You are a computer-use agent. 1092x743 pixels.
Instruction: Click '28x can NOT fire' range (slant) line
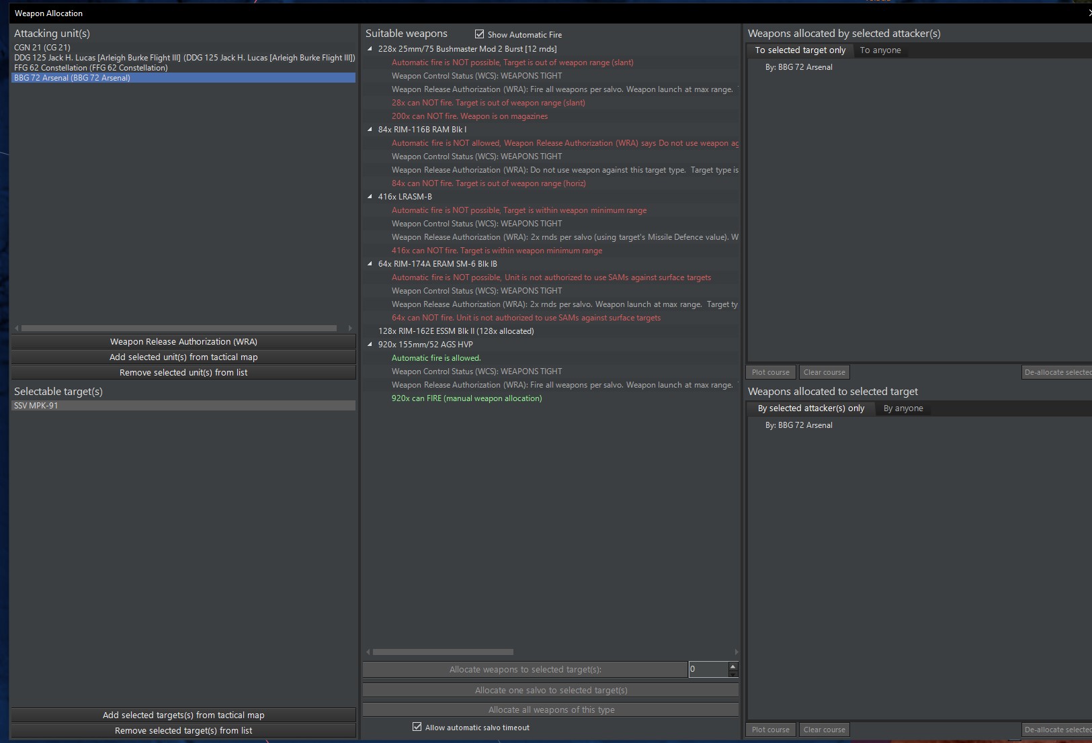click(x=488, y=103)
